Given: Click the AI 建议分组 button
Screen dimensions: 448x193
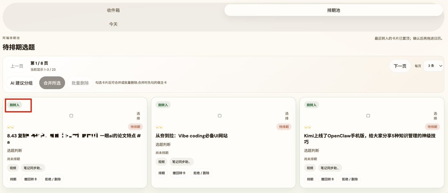Looking at the screenshot, I should [21, 83].
